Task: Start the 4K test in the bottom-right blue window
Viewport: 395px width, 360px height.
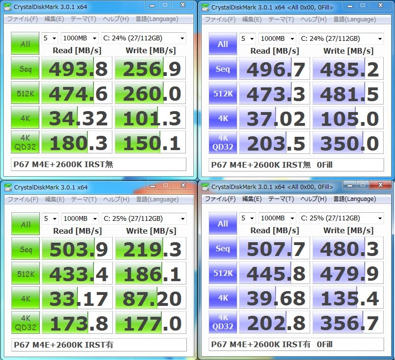Action: [x=223, y=297]
